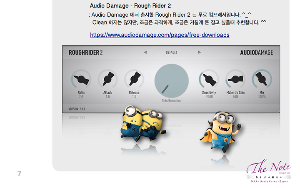300x188 pixels.
Task: Click the Gain Reduction meter dial
Action: click(x=172, y=81)
